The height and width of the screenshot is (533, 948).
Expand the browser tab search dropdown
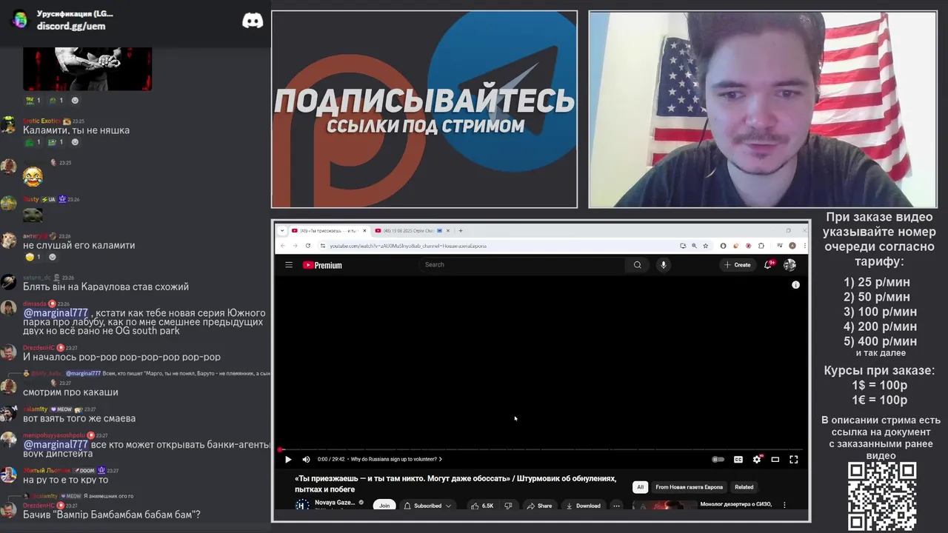tap(283, 230)
